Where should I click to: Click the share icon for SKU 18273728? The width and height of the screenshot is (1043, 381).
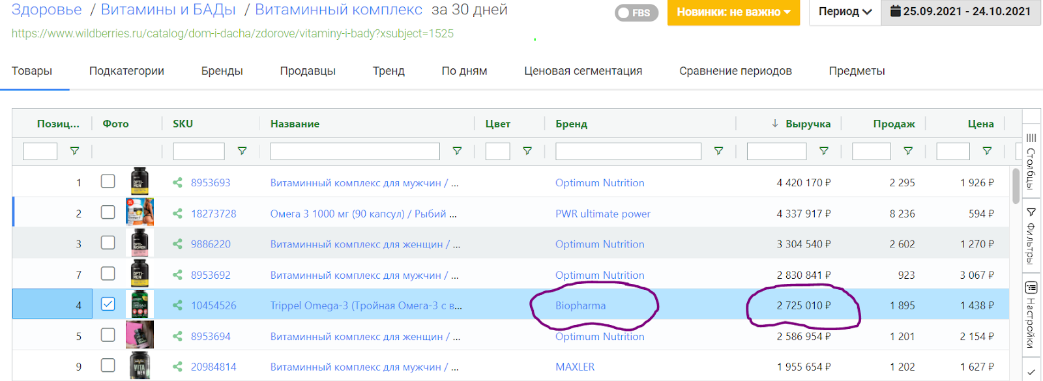point(177,213)
